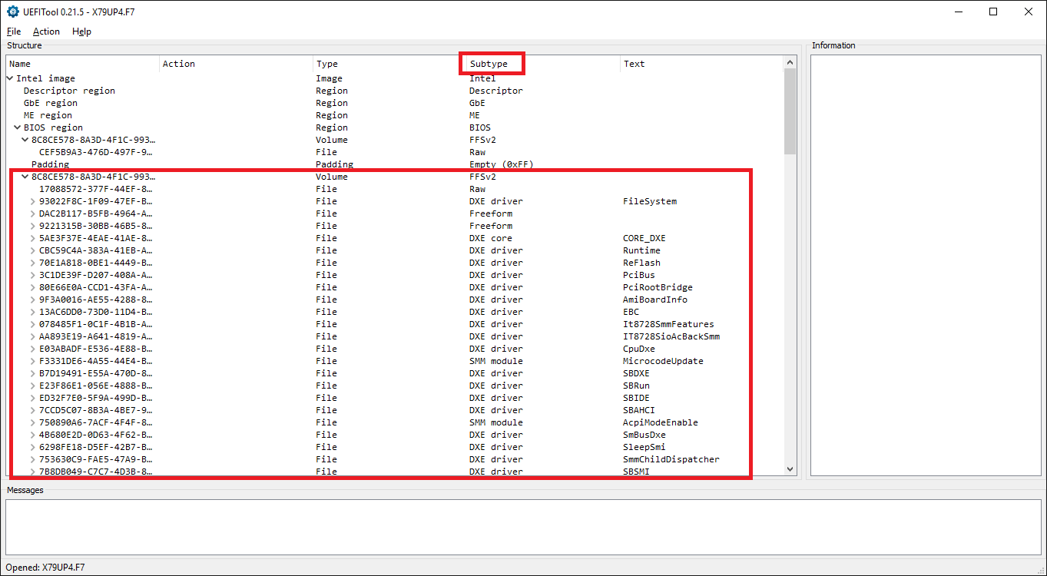Open the File menu
This screenshot has width=1047, height=576.
pyautogui.click(x=14, y=31)
